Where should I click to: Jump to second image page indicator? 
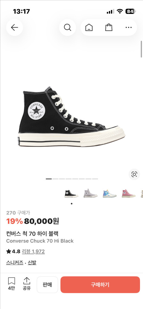click(x=55, y=179)
